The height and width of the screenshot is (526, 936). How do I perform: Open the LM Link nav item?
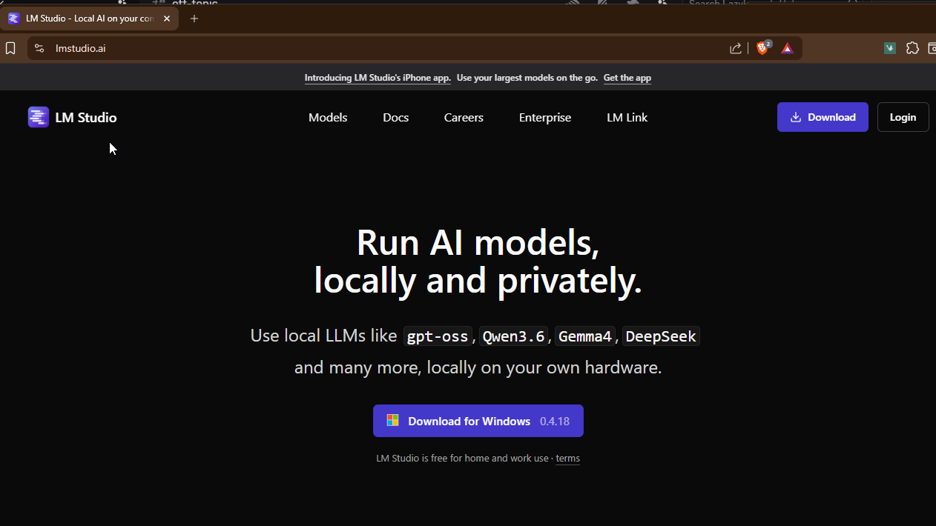[627, 117]
